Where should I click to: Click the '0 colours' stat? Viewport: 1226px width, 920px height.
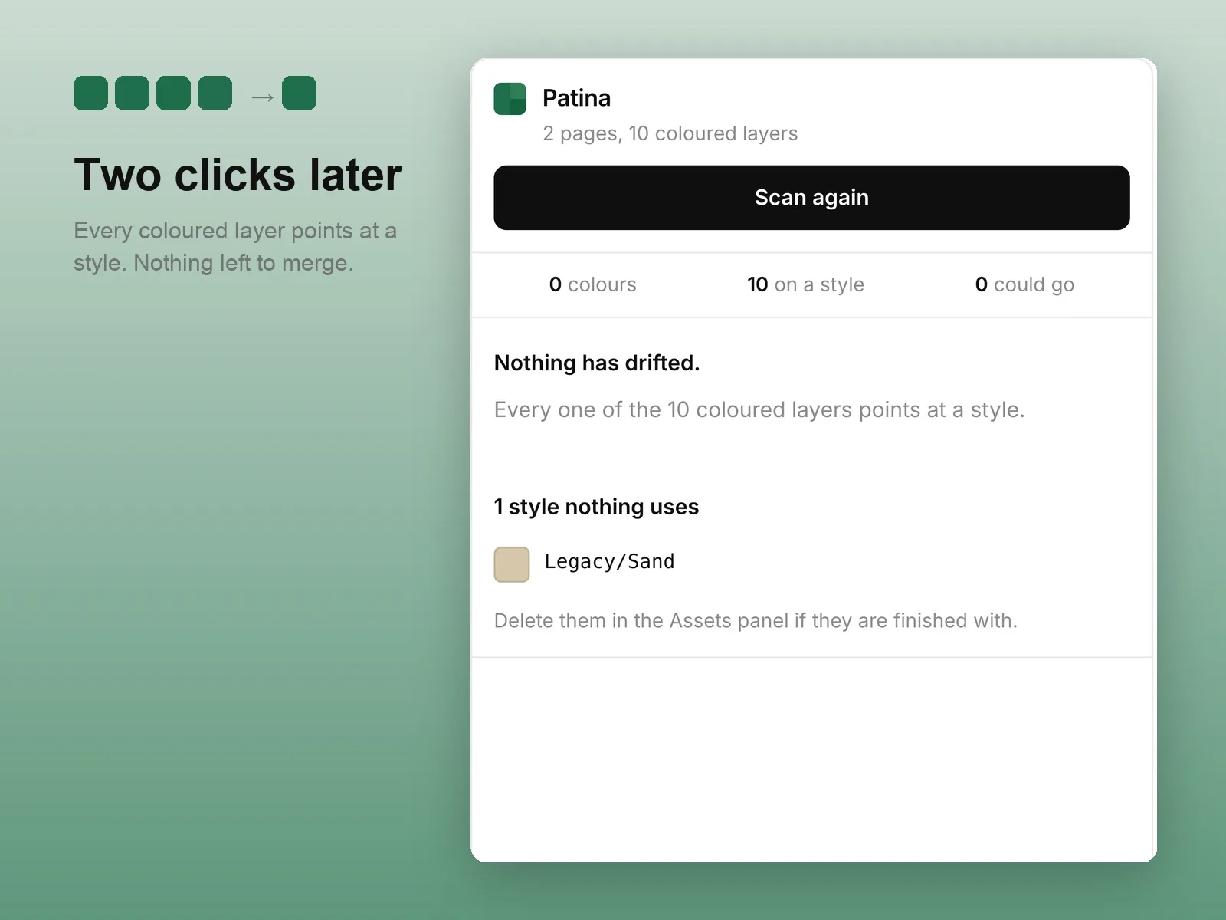coord(592,284)
